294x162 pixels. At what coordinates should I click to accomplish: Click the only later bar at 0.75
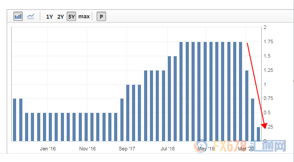pyautogui.click(x=252, y=120)
